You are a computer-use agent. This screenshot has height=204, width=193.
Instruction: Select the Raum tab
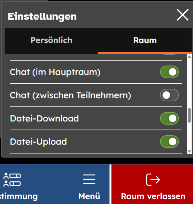[145, 40]
